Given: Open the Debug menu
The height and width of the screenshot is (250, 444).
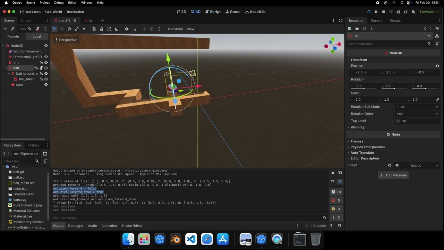Looking at the screenshot, I should coord(59,3).
